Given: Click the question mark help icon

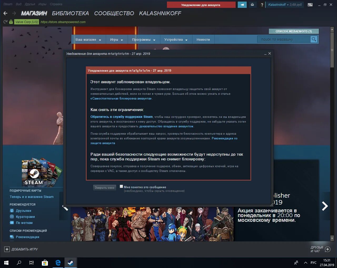Looking at the screenshot, I should 262,5.
